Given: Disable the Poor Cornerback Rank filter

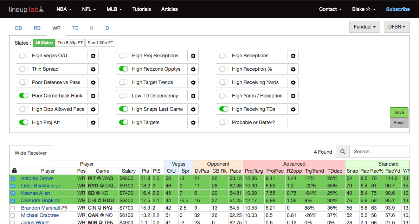Looking at the screenshot, I should pos(24,96).
